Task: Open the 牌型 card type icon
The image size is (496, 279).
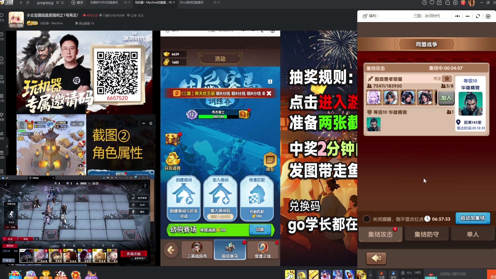Action: 270,162
